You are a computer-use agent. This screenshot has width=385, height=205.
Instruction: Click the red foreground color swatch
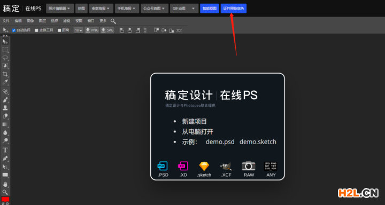[5, 199]
